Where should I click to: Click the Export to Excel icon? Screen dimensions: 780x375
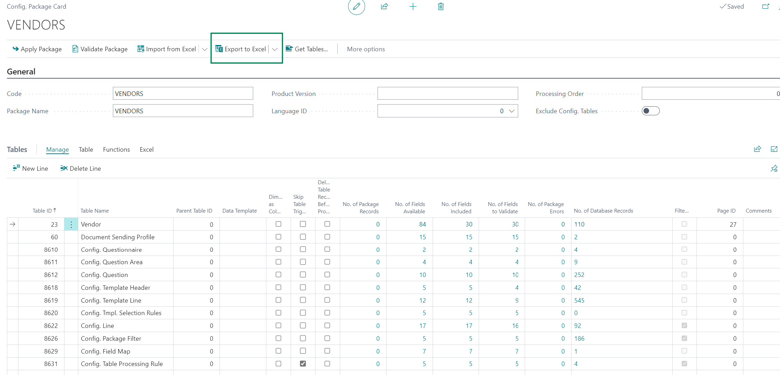click(x=219, y=49)
